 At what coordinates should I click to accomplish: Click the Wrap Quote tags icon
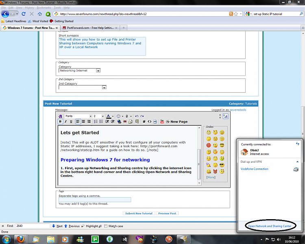[137, 122]
